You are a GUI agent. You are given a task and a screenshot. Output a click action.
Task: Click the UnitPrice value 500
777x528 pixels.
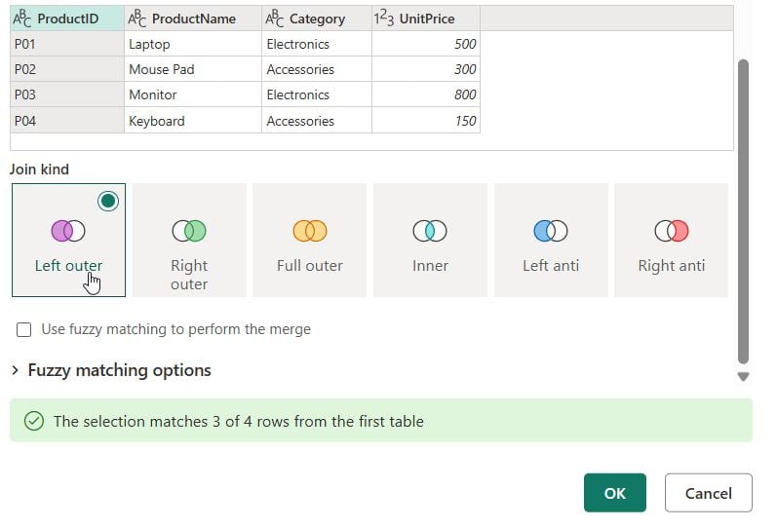426,44
